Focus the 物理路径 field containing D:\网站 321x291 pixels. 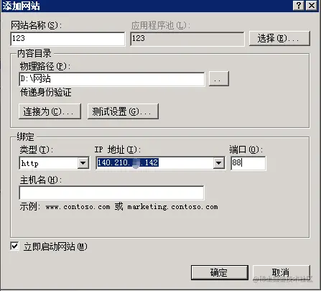112,79
